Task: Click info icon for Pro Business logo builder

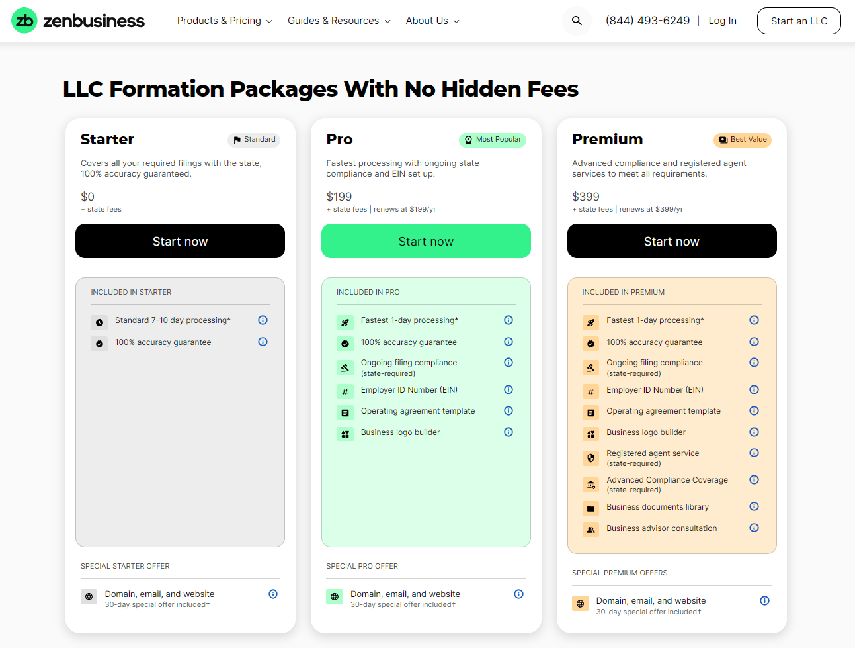Action: [x=509, y=432]
